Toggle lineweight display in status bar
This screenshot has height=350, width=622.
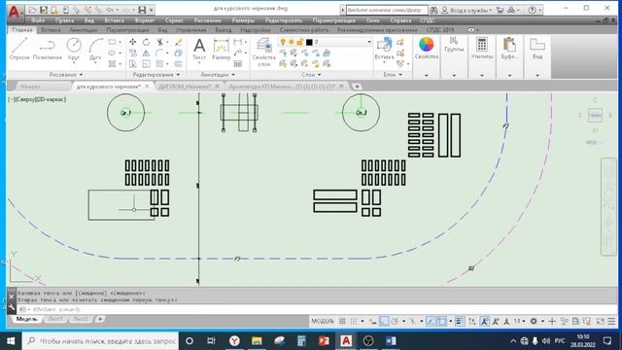click(460, 321)
